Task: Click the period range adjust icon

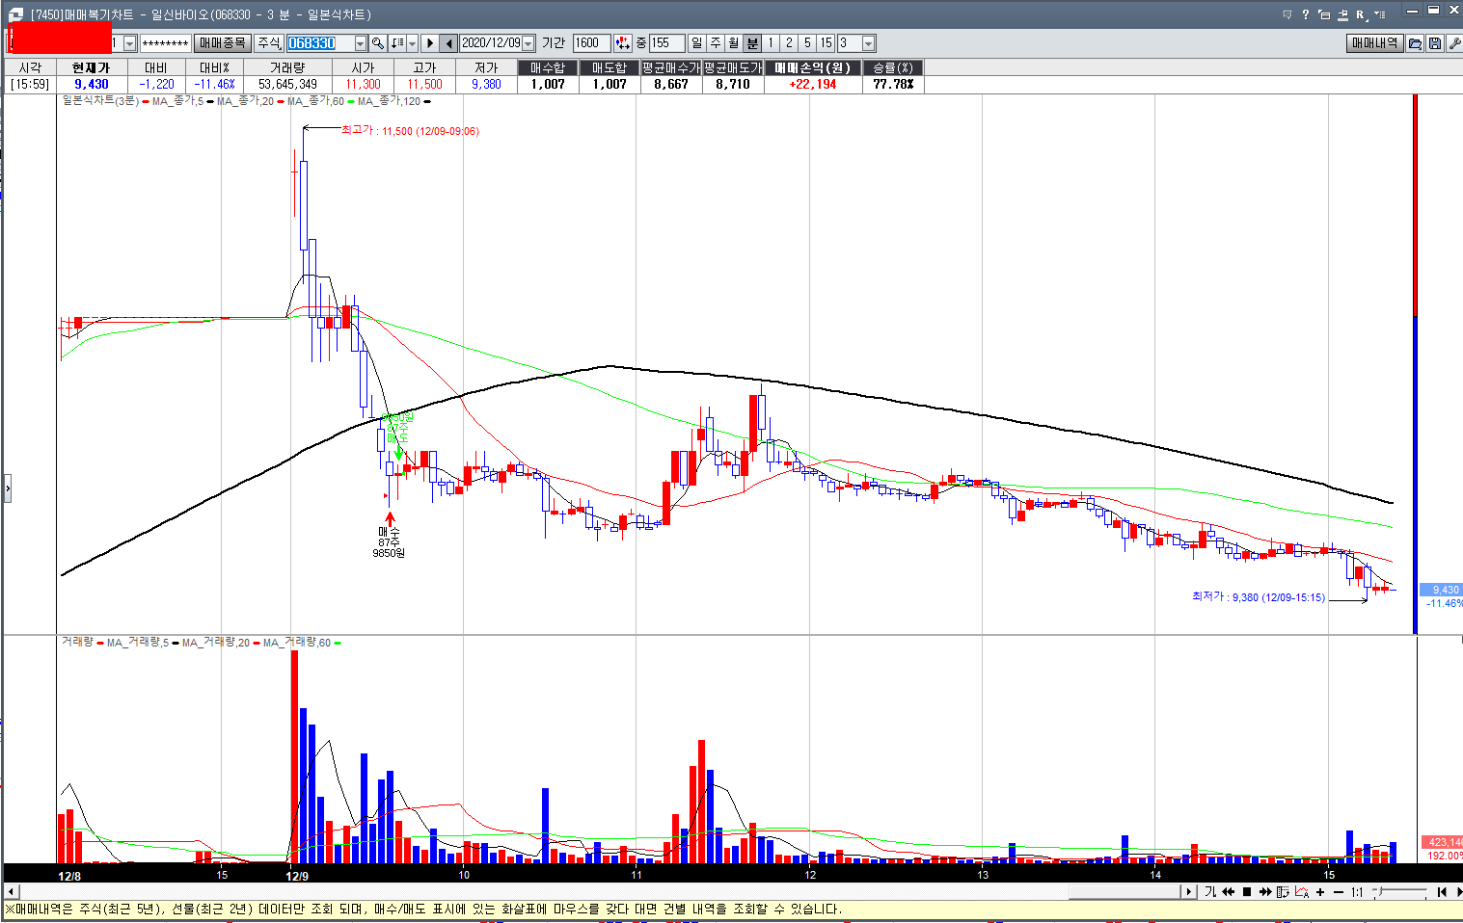Action: (x=623, y=43)
